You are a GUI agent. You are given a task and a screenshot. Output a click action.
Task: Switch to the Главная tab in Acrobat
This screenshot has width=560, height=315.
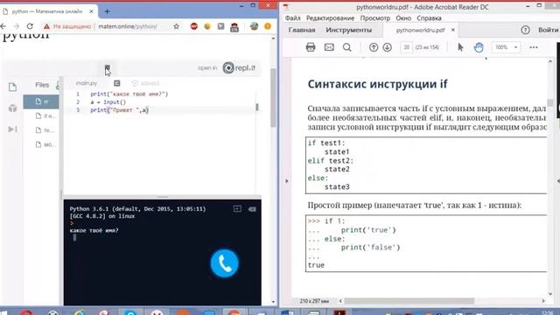click(x=302, y=30)
